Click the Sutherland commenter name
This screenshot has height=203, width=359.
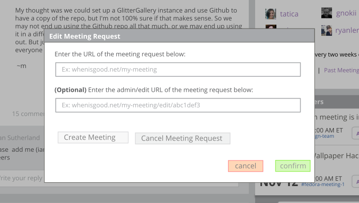pyautogui.click(x=23, y=138)
